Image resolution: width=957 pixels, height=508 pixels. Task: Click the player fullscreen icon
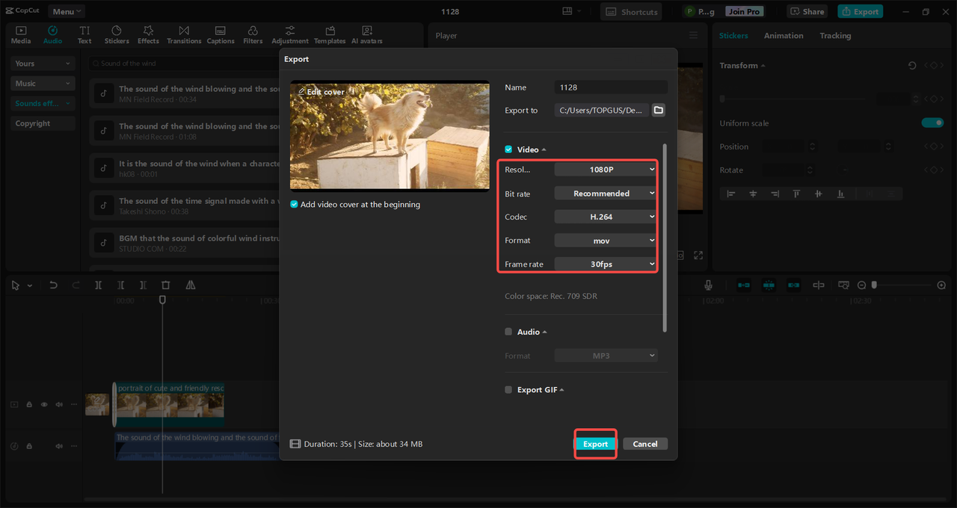pyautogui.click(x=698, y=255)
